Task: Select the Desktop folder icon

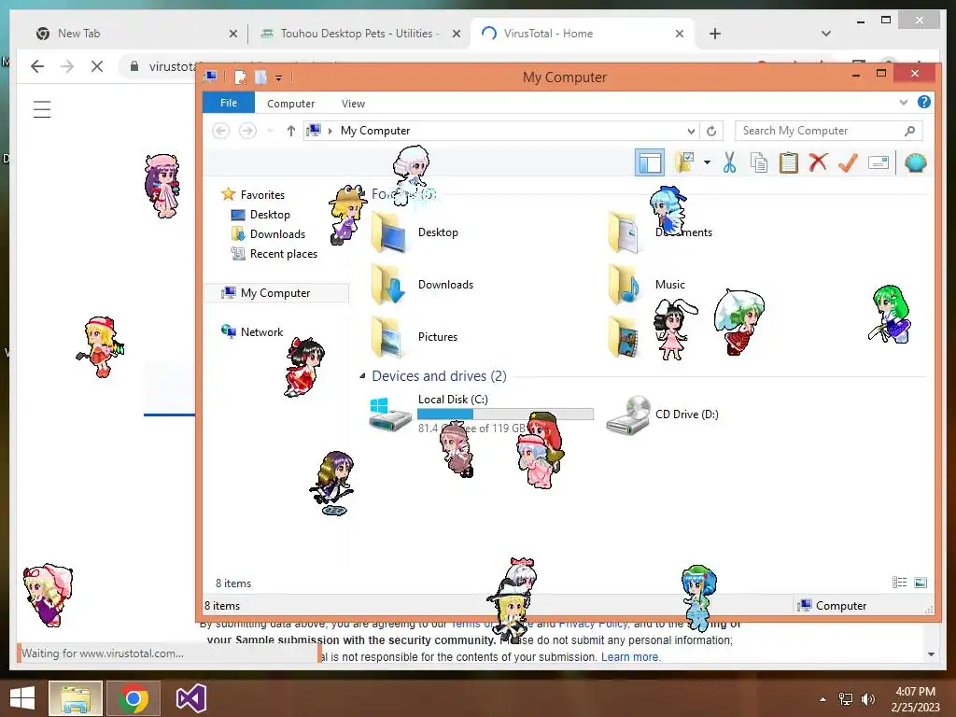Action: [388, 233]
